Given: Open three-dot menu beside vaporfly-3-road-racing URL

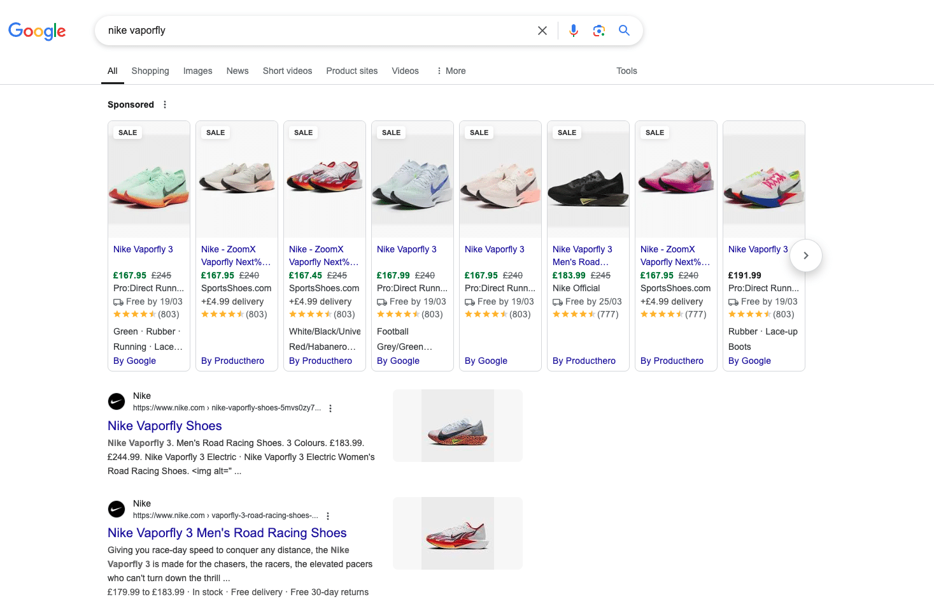Looking at the screenshot, I should (328, 516).
